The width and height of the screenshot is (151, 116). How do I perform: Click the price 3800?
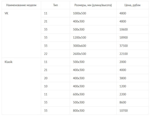click(132, 78)
